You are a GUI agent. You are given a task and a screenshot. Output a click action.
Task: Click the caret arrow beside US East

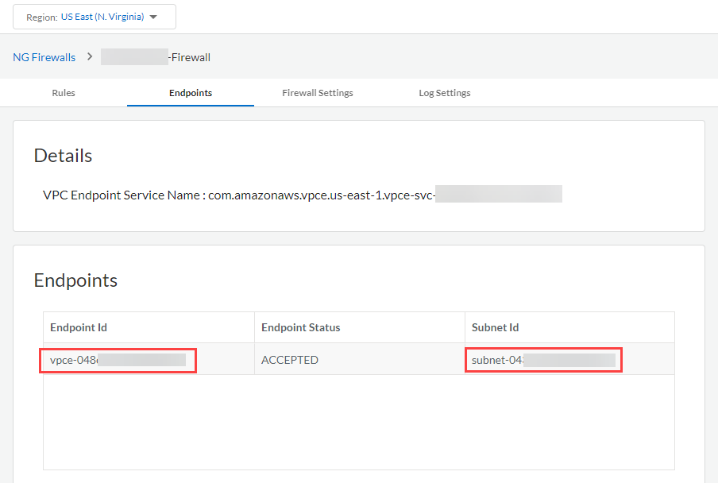tap(153, 17)
